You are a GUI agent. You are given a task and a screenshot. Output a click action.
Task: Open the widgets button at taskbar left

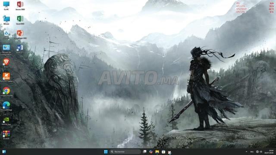coord(4,152)
